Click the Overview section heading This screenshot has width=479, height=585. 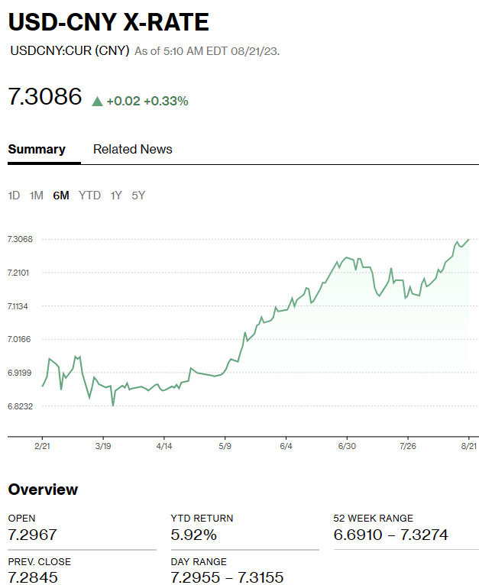point(43,490)
